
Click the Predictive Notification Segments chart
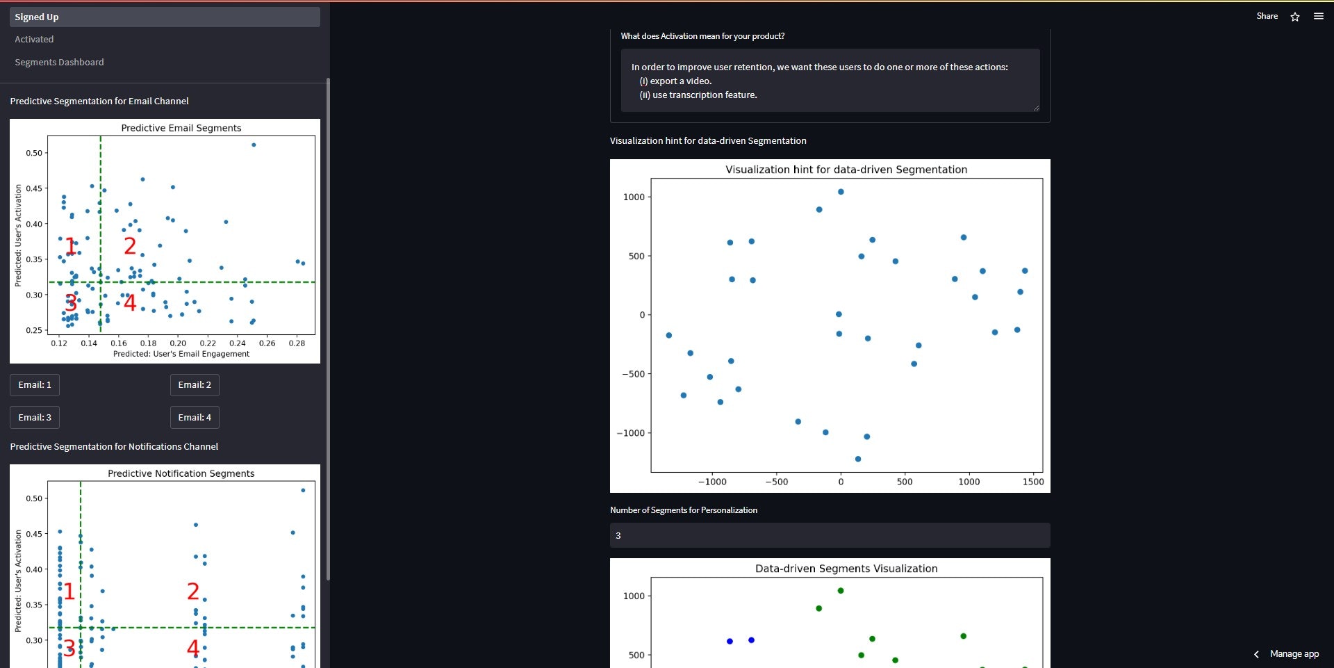point(165,566)
